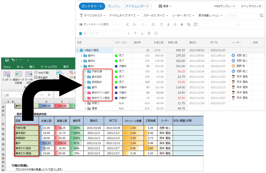Click the クイックウォッチ button
The height and width of the screenshot is (173, 266).
point(251,6)
